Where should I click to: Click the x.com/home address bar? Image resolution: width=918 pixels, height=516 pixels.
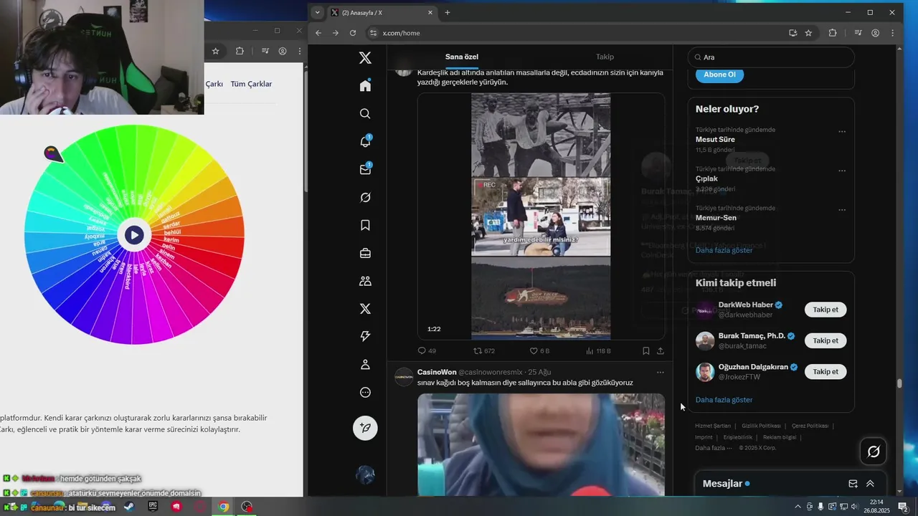pos(574,33)
